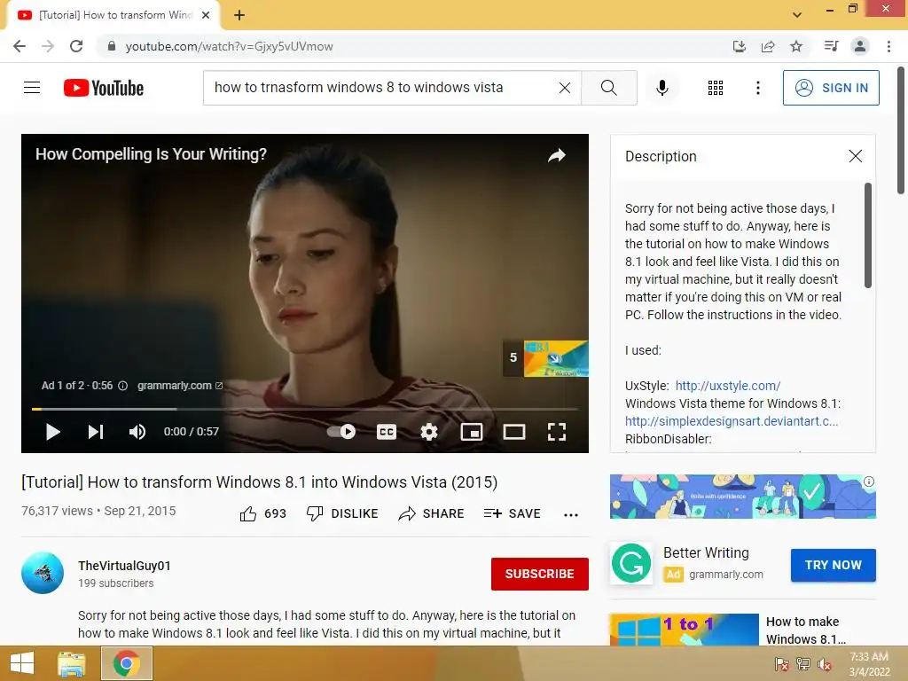Click the magnifier search button

coord(608,88)
